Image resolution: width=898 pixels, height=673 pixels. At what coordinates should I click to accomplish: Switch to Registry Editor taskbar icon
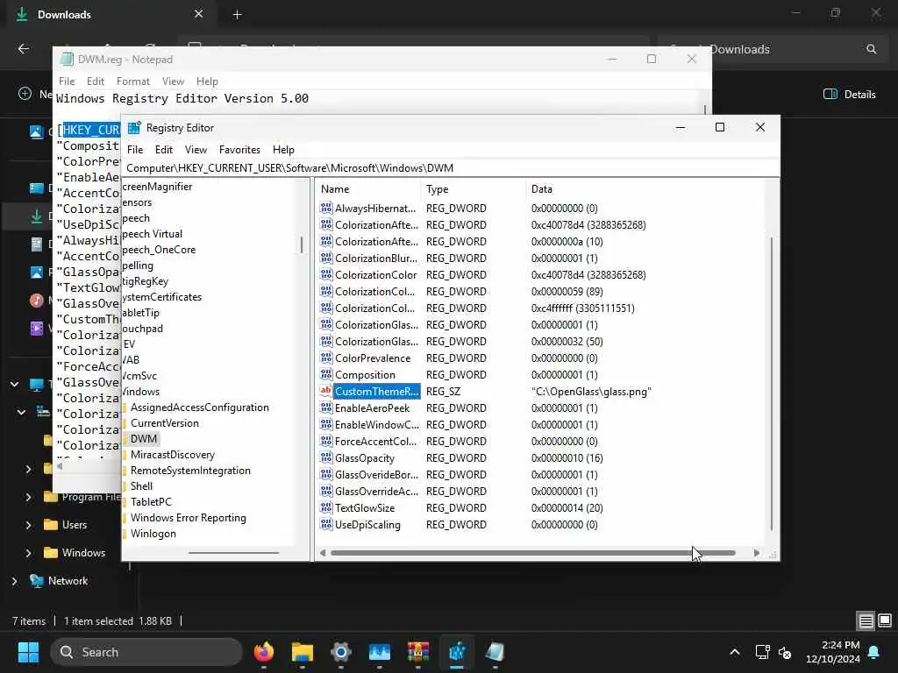pos(457,652)
